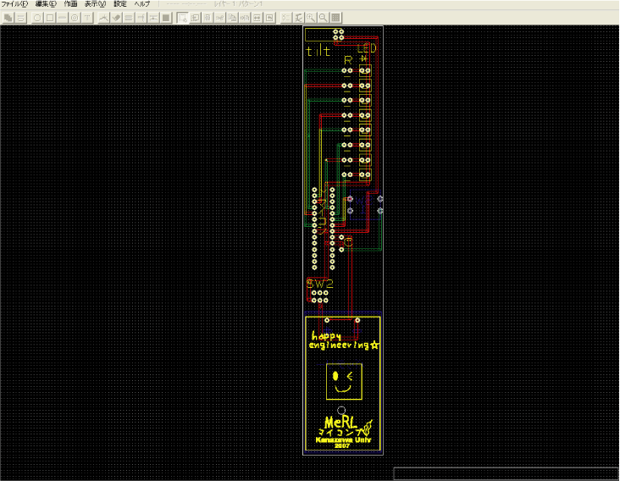
Task: Click the zoom out magnifier
Action: (x=324, y=17)
